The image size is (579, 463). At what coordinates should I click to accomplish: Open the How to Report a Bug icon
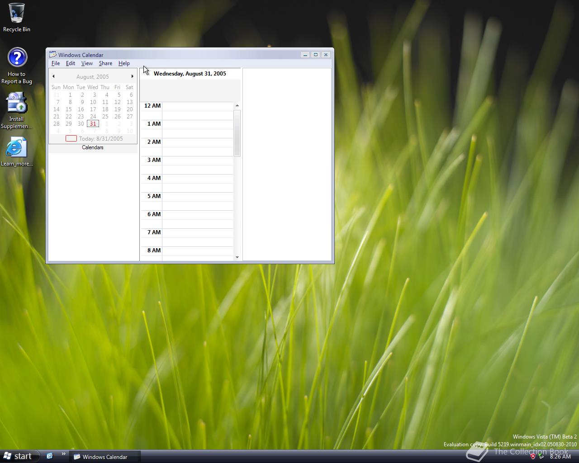[17, 66]
